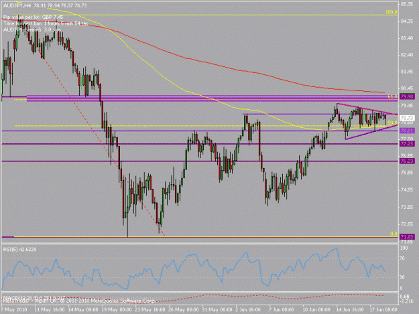The height and width of the screenshot is (314, 419).
Task: Click the 100.0 Fibonacci level label
Action: [x=392, y=12]
